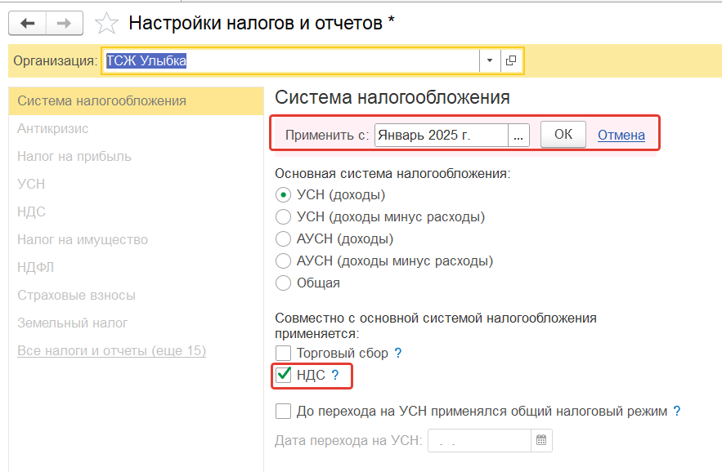This screenshot has height=472, width=722.
Task: Open month selector with ellipsis button
Action: click(x=519, y=135)
